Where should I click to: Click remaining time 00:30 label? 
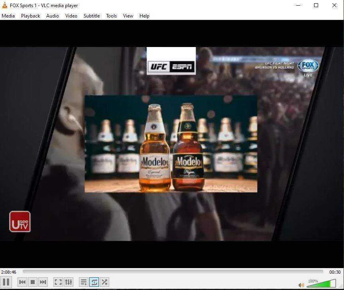tap(335, 272)
